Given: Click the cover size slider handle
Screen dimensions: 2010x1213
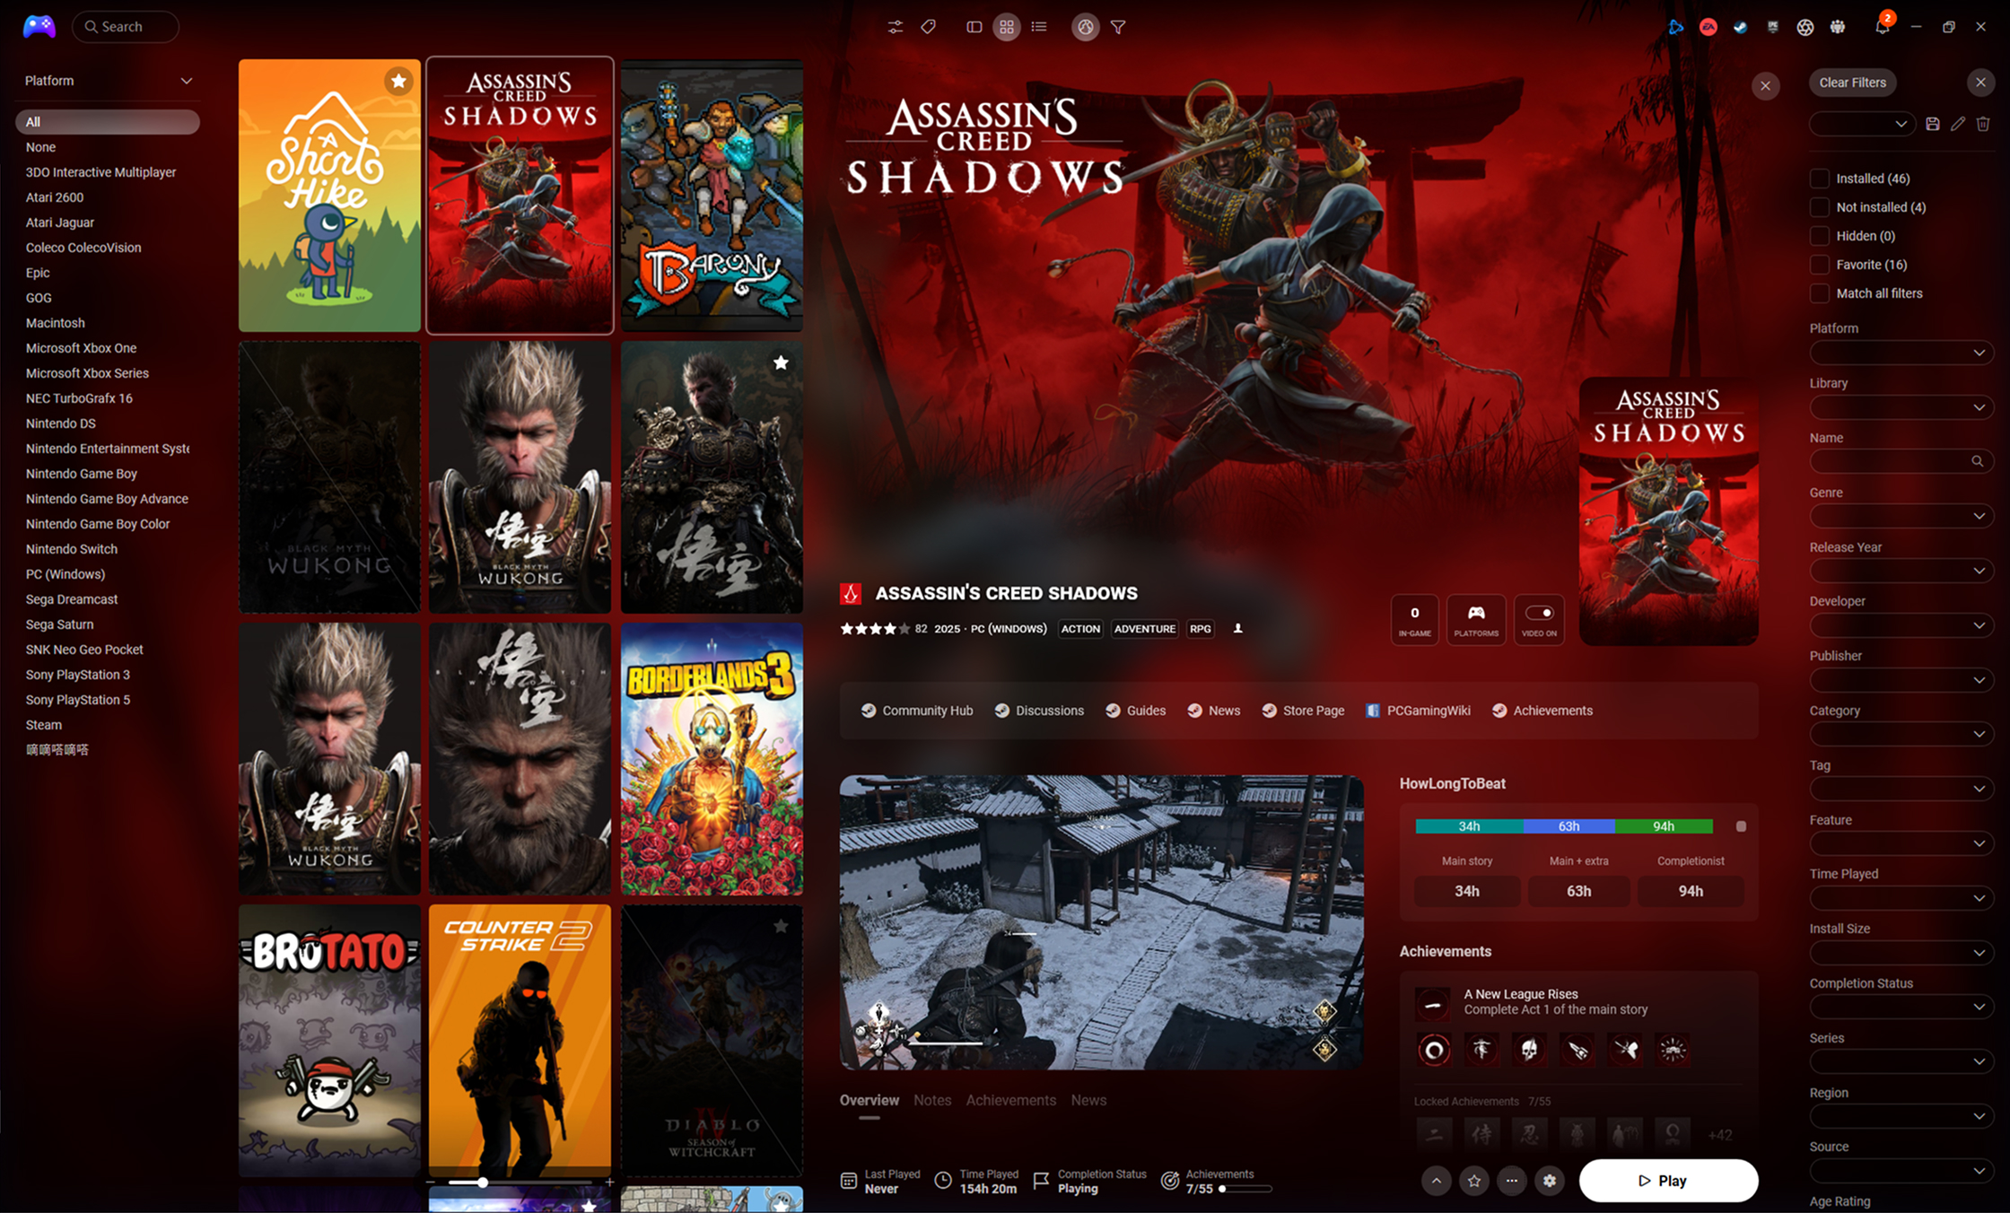Looking at the screenshot, I should pyautogui.click(x=483, y=1182).
